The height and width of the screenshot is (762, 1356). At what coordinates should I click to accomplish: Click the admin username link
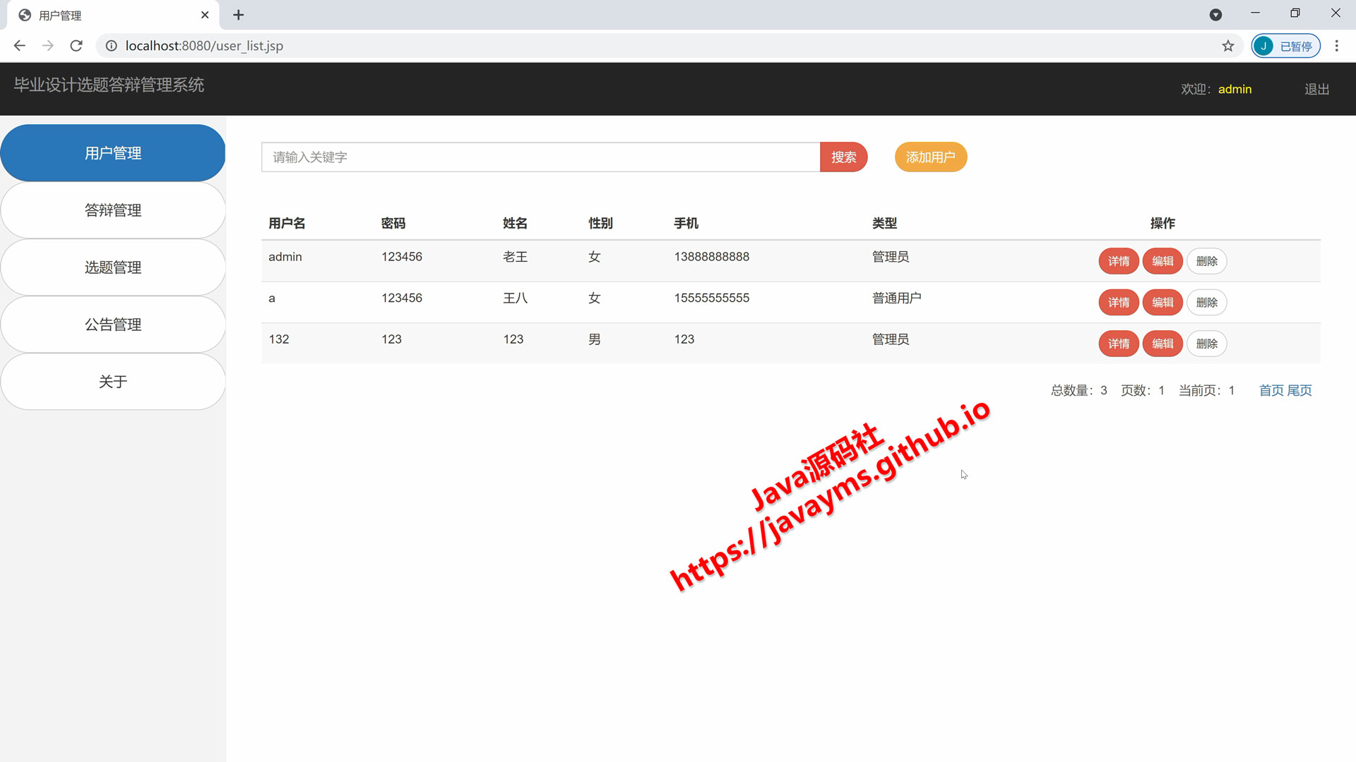click(x=1235, y=89)
